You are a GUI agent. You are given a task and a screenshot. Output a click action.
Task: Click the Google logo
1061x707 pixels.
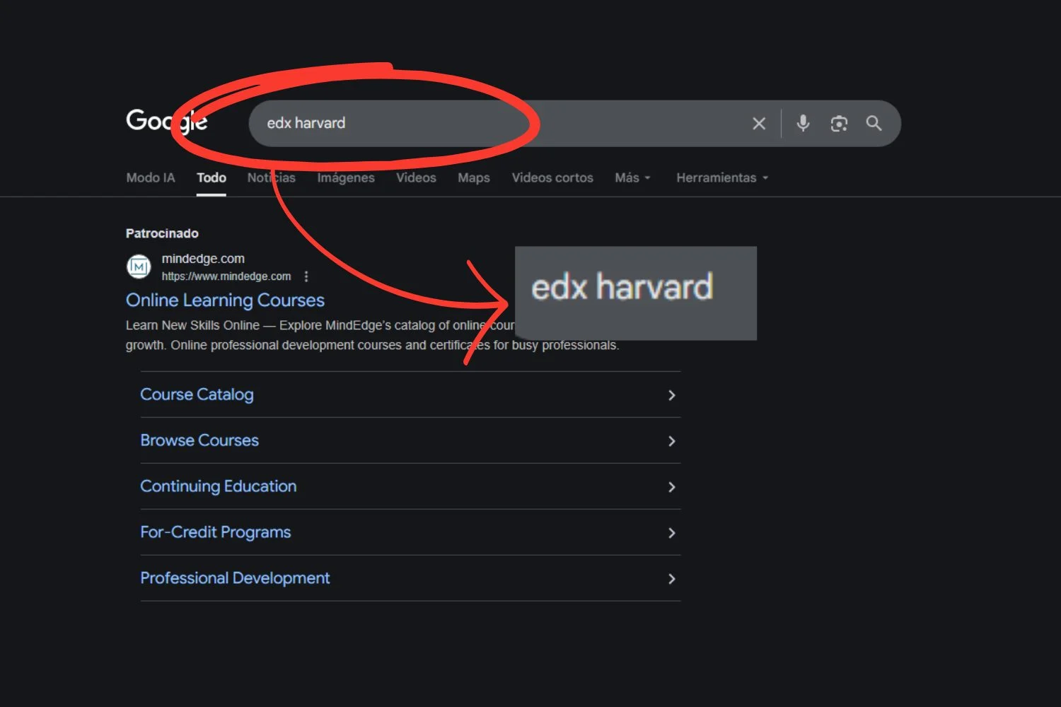[166, 122]
